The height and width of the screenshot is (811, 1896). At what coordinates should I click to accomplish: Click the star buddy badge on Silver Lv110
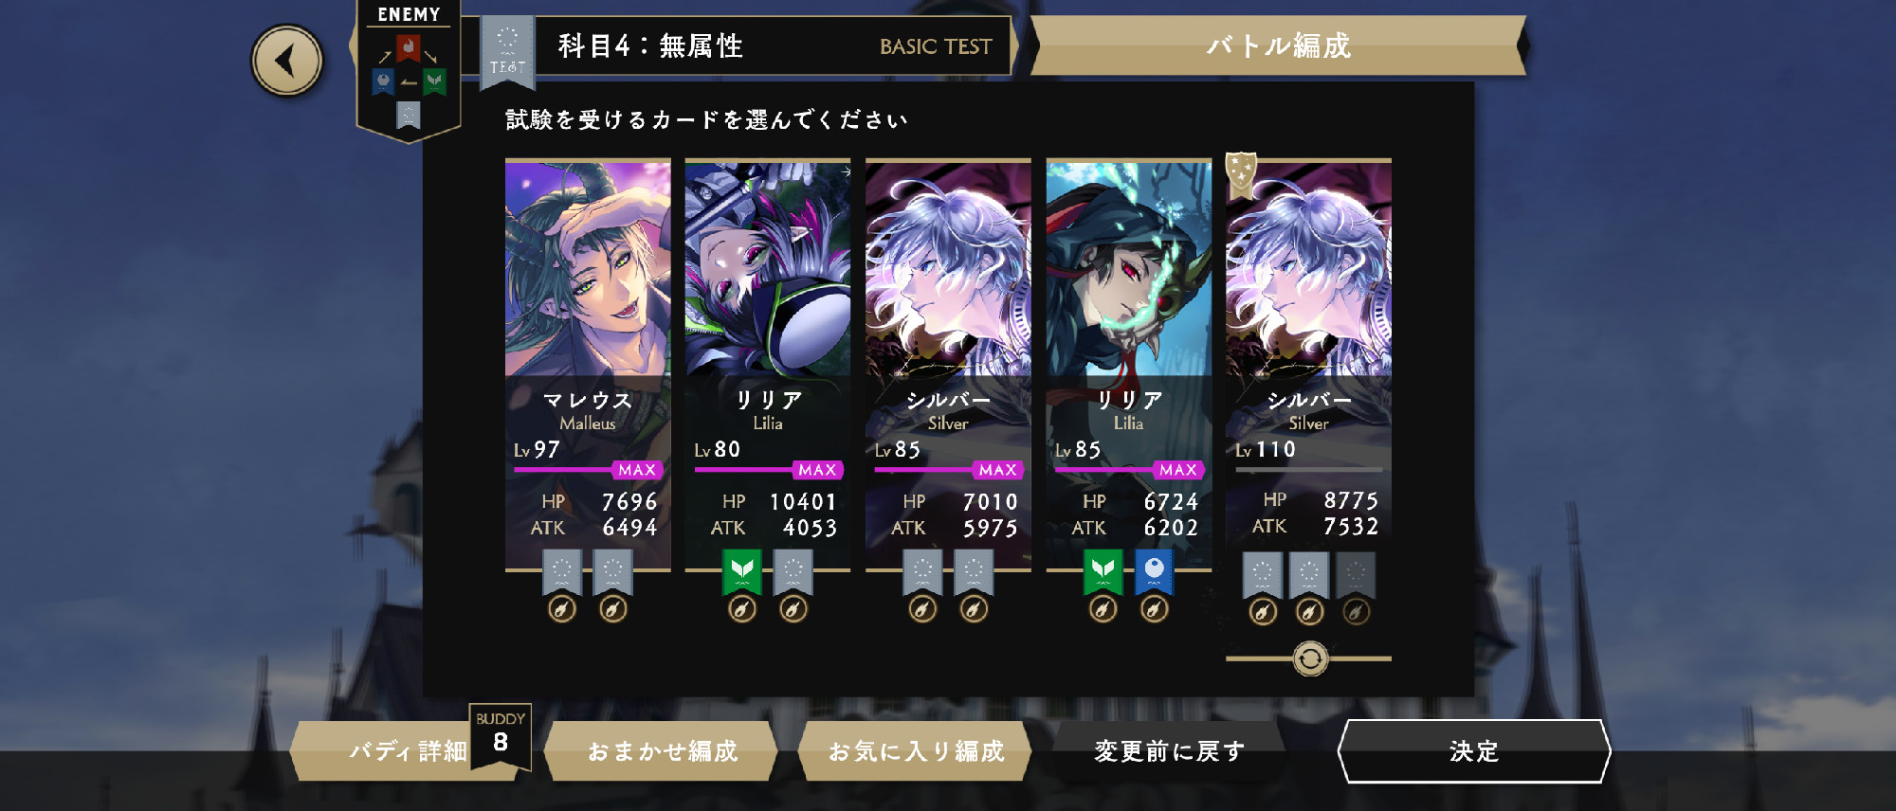pos(1241,173)
